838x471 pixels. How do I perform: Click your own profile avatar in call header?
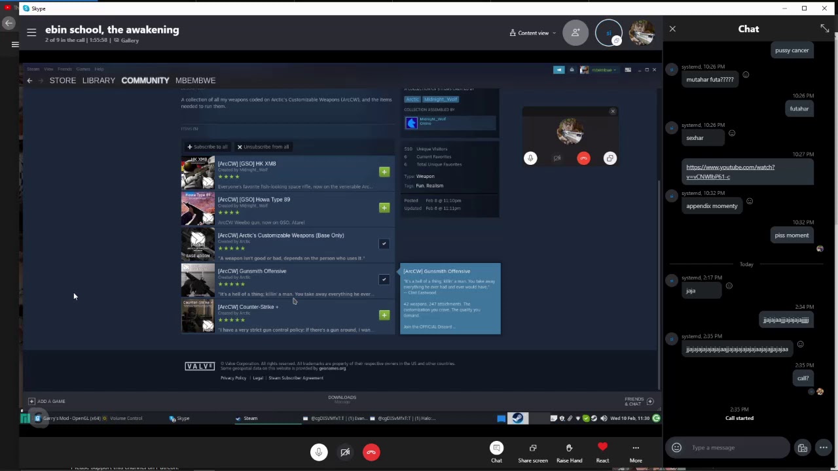642,33
